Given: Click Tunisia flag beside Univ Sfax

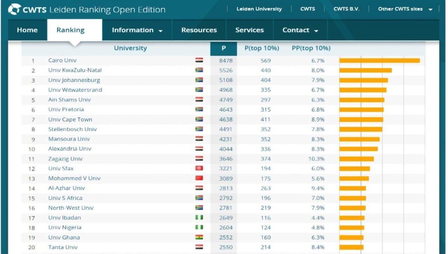Looking at the screenshot, I should (199, 168).
